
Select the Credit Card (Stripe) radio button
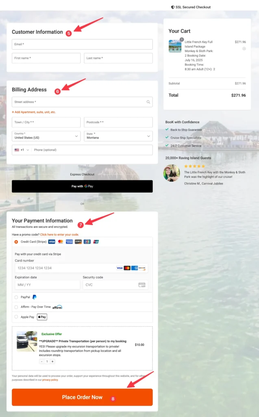coord(16,242)
